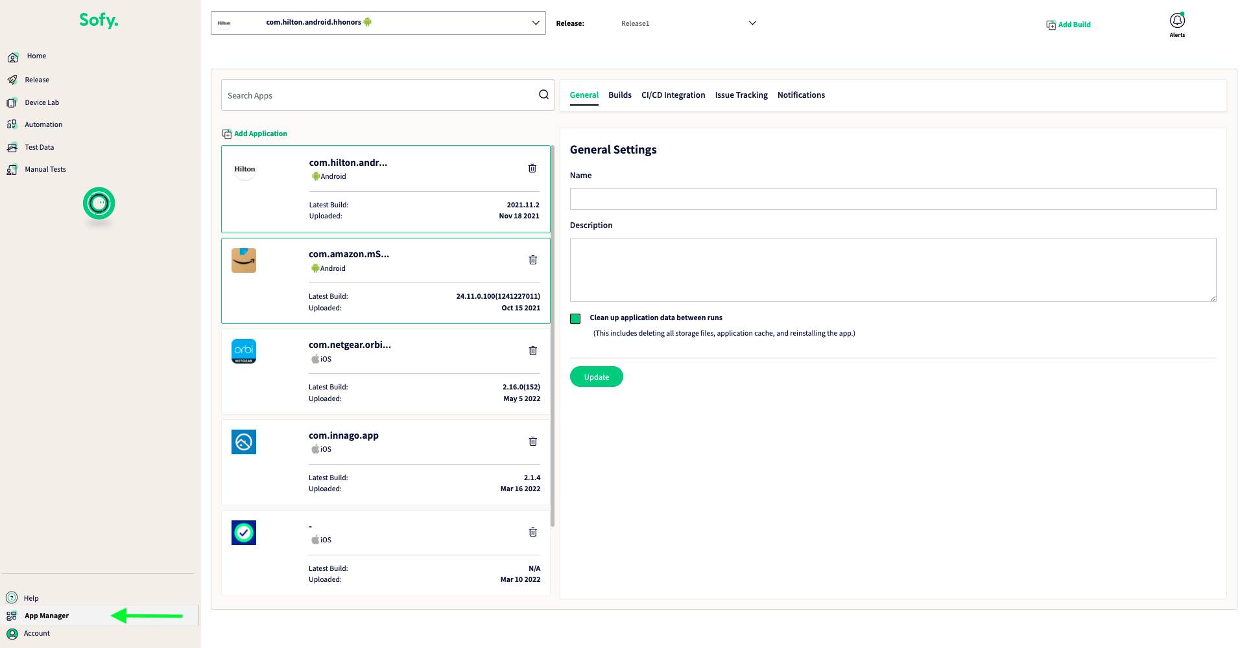The width and height of the screenshot is (1240, 648).
Task: Toggle Clean up application data checkbox
Action: [575, 318]
